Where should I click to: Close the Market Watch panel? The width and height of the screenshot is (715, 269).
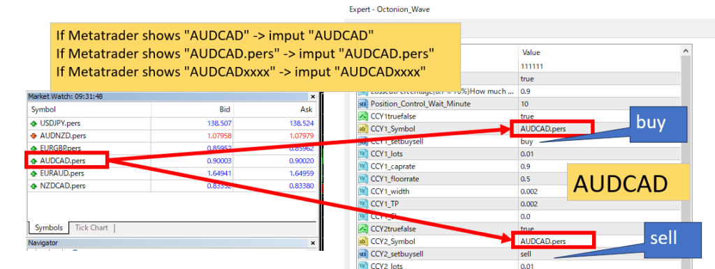click(313, 96)
